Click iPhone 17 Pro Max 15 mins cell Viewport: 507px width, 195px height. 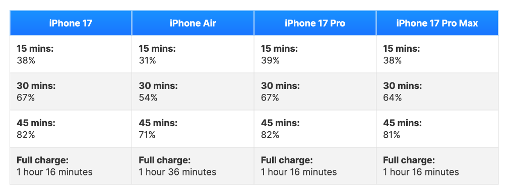click(437, 54)
